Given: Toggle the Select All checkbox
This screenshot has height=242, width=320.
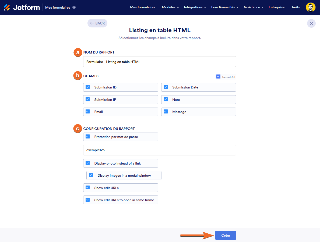Looking at the screenshot, I should coord(218,77).
